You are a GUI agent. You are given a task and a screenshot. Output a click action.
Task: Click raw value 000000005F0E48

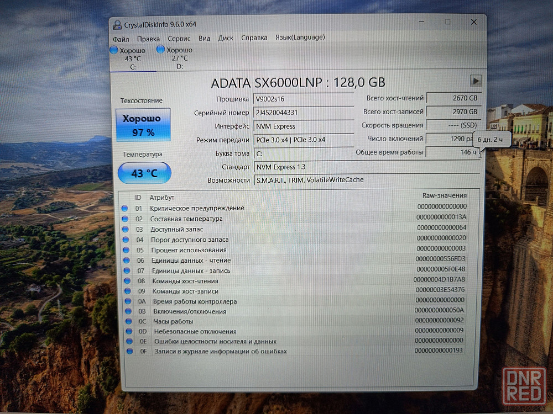pos(441,269)
